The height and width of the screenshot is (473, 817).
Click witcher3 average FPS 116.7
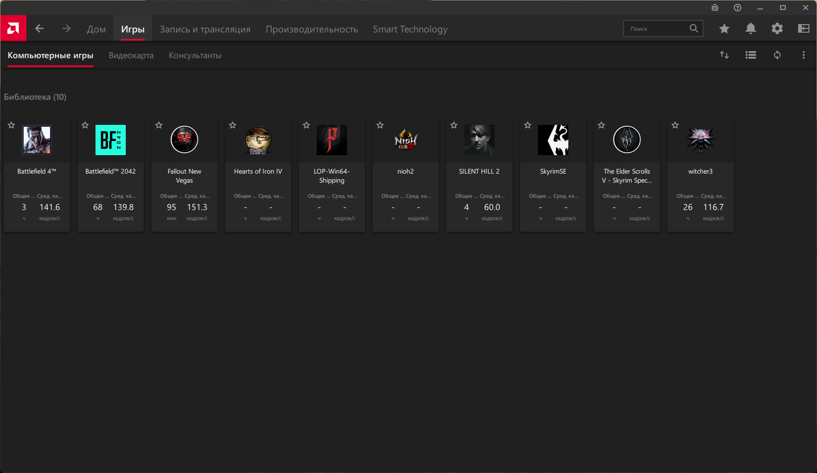point(713,207)
